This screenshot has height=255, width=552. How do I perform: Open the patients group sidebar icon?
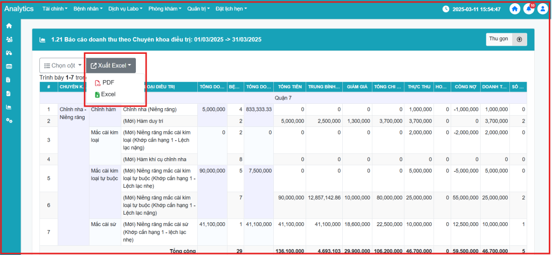click(x=9, y=39)
